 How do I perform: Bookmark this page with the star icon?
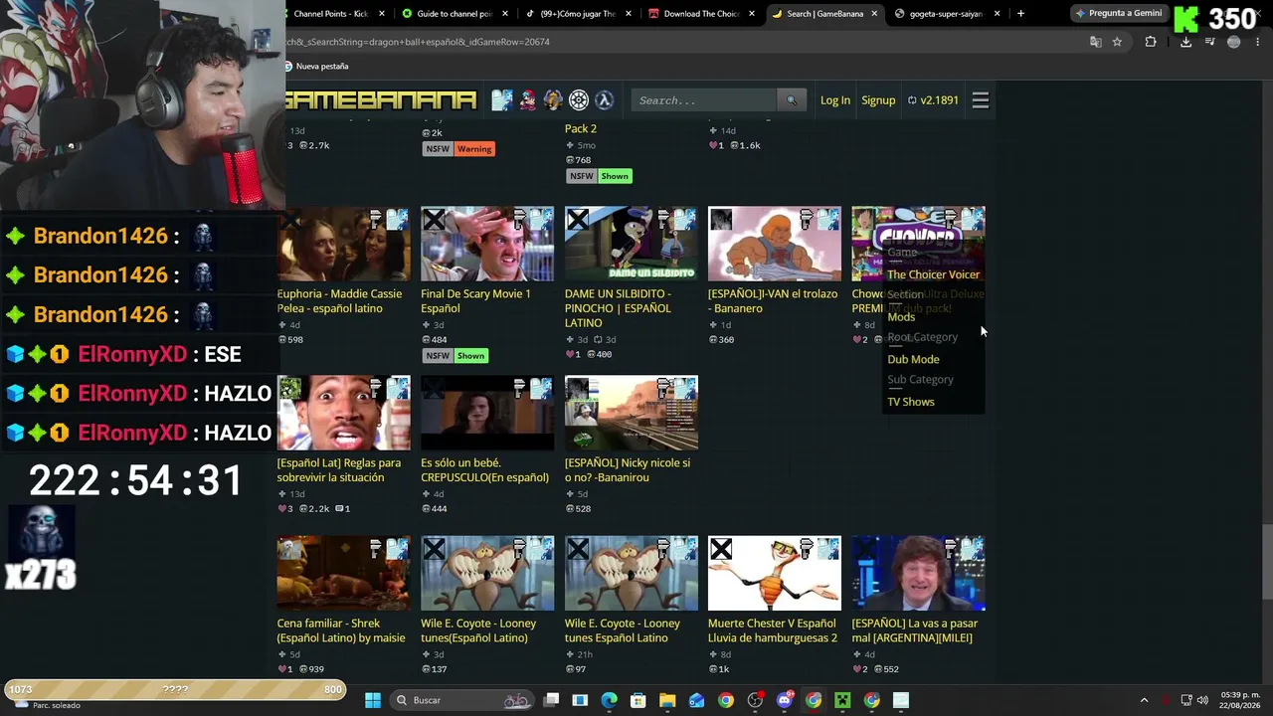[x=1117, y=42]
